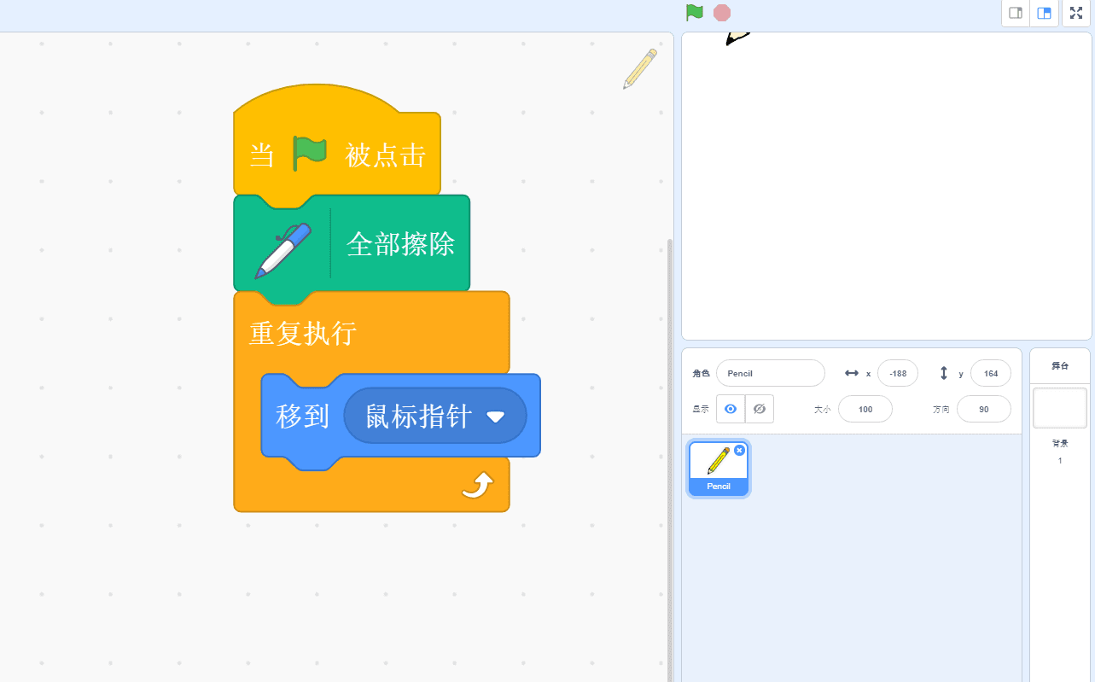This screenshot has width=1095, height=682.
Task: Show the sprite with the eye button
Action: (731, 409)
